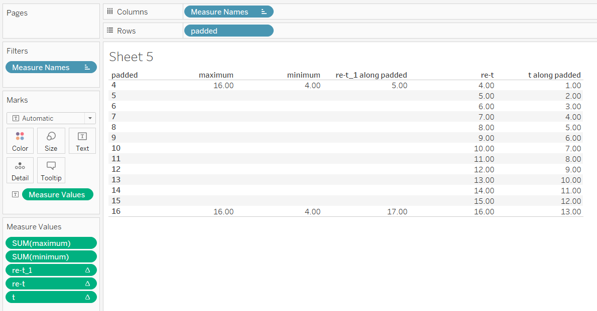Screen dimensions: 597x311
Task: Click the Rows shelf icon
Action: coord(110,31)
